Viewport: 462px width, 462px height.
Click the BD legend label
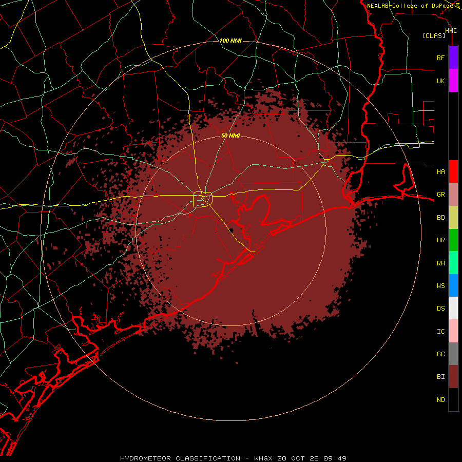point(440,218)
